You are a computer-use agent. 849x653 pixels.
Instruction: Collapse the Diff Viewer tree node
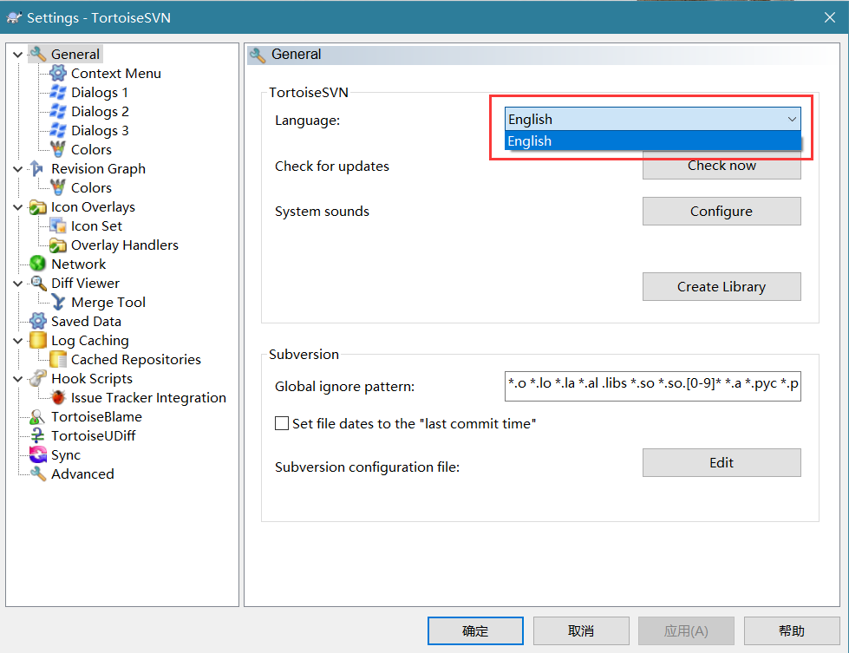tap(18, 284)
